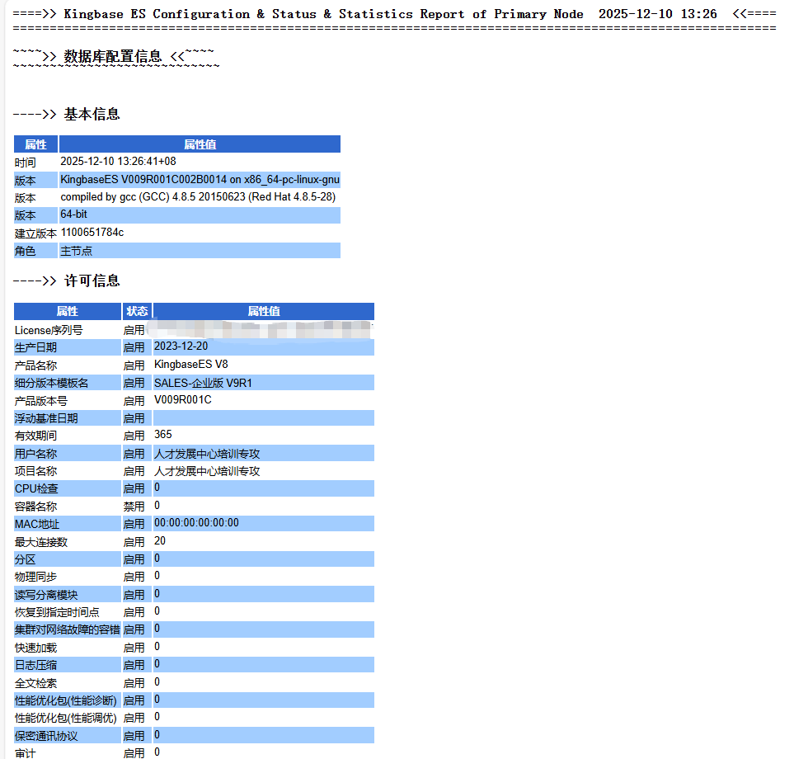This screenshot has width=808, height=759.
Task: Select the build version value 1100651784c
Action: point(92,233)
